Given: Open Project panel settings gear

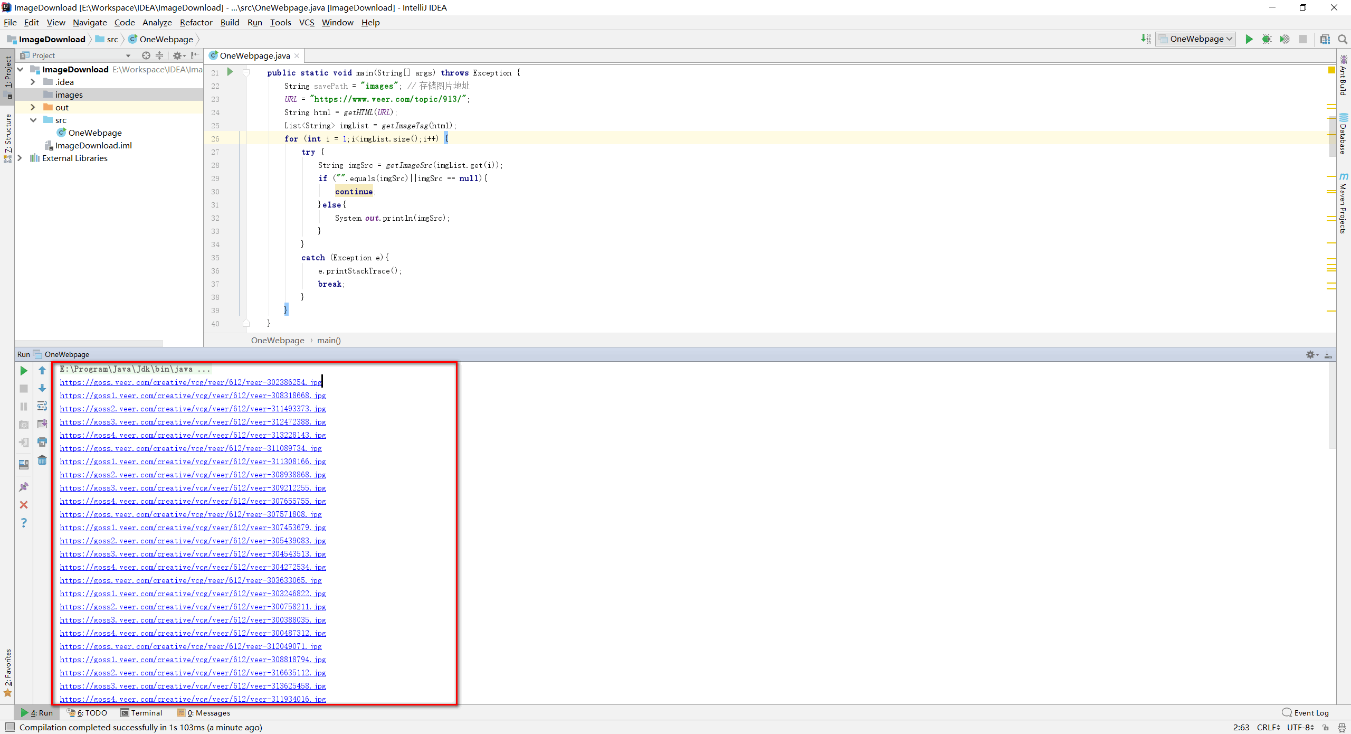Looking at the screenshot, I should [x=179, y=55].
